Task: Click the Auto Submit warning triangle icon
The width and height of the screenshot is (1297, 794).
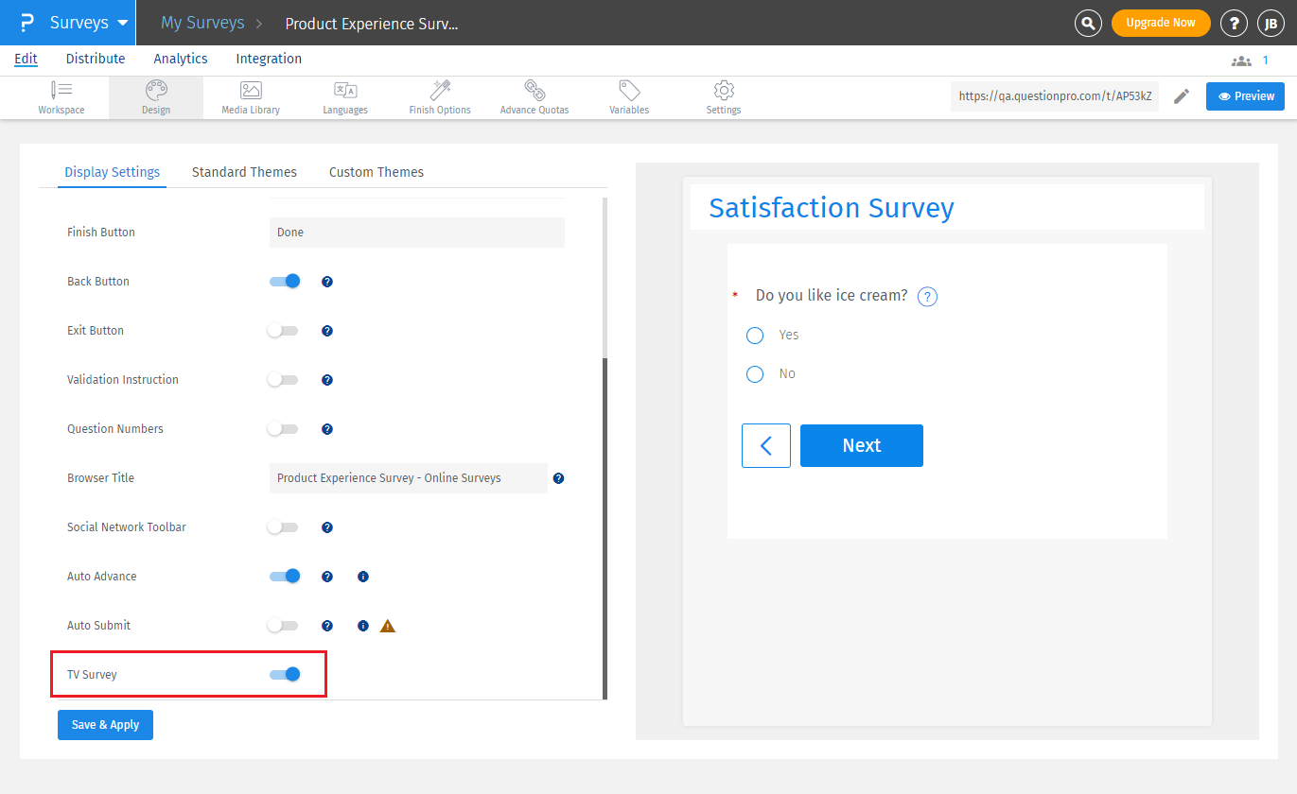Action: point(388,626)
